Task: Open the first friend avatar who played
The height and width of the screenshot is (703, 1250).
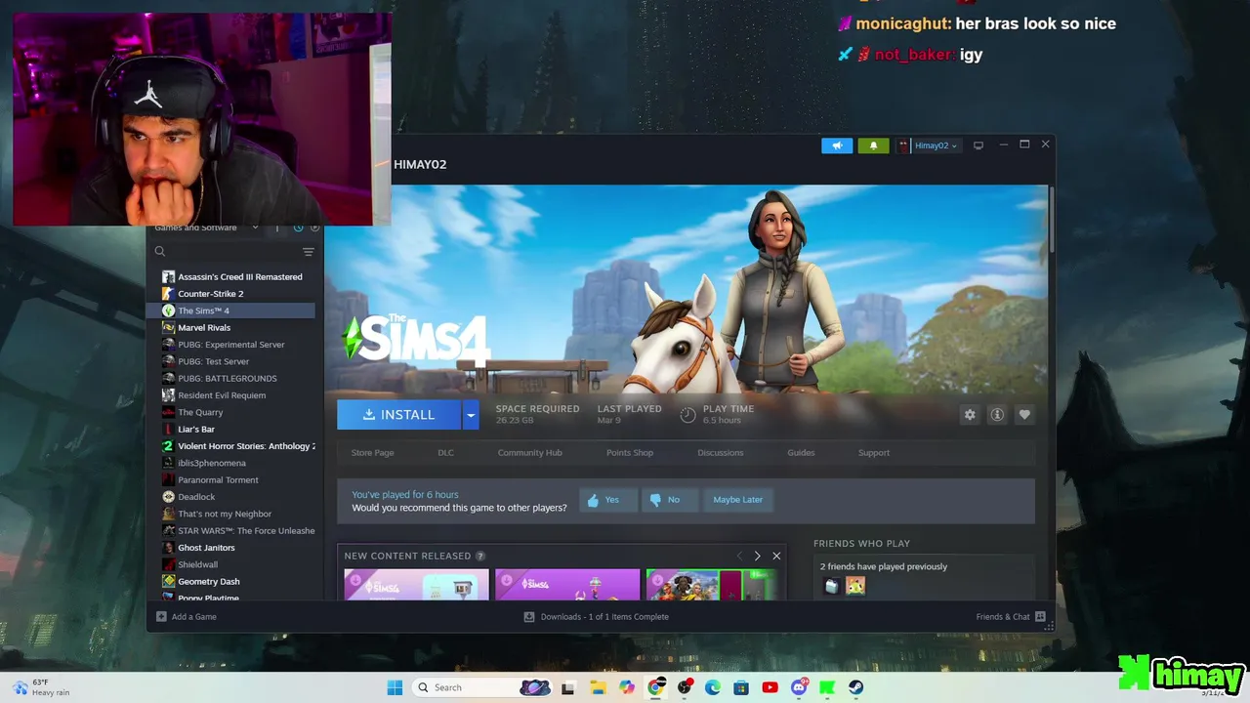Action: point(831,586)
